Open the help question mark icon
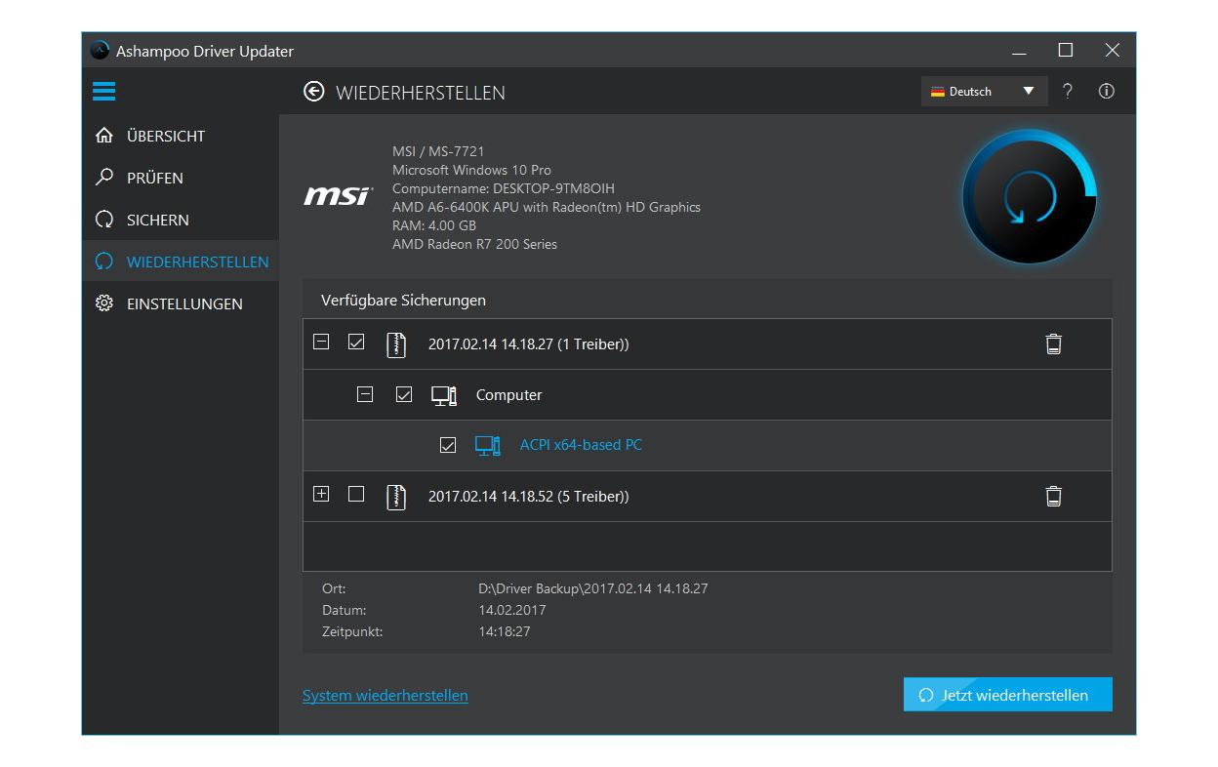Screen dimensions: 1218x767 click(1068, 92)
